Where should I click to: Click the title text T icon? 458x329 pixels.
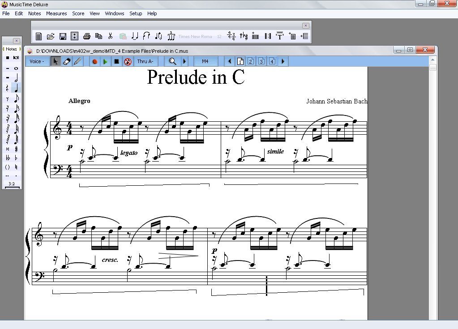(x=280, y=36)
